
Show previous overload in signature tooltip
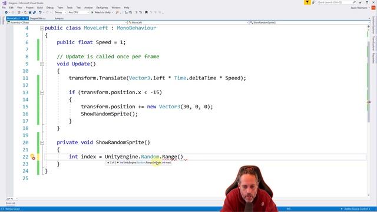tap(108, 163)
